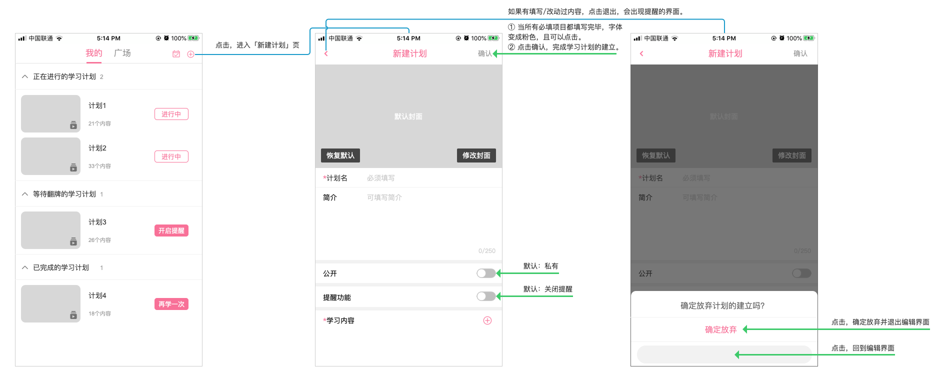Switch to the 广场 tab
938x380 pixels.
(122, 53)
